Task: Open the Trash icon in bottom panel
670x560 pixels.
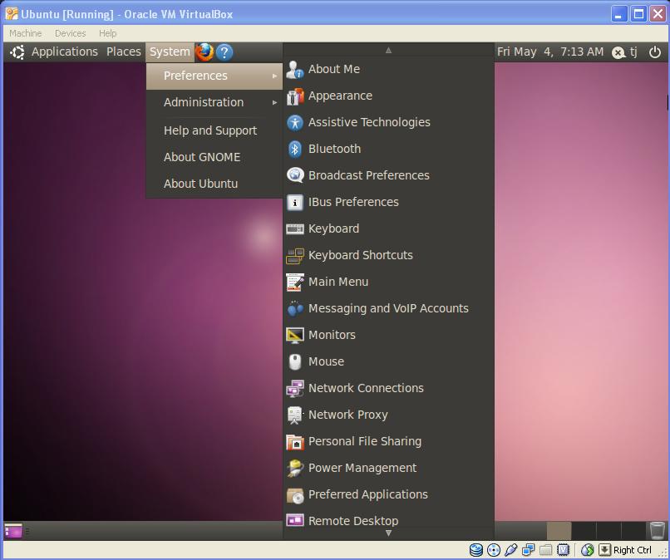Action: point(657,530)
